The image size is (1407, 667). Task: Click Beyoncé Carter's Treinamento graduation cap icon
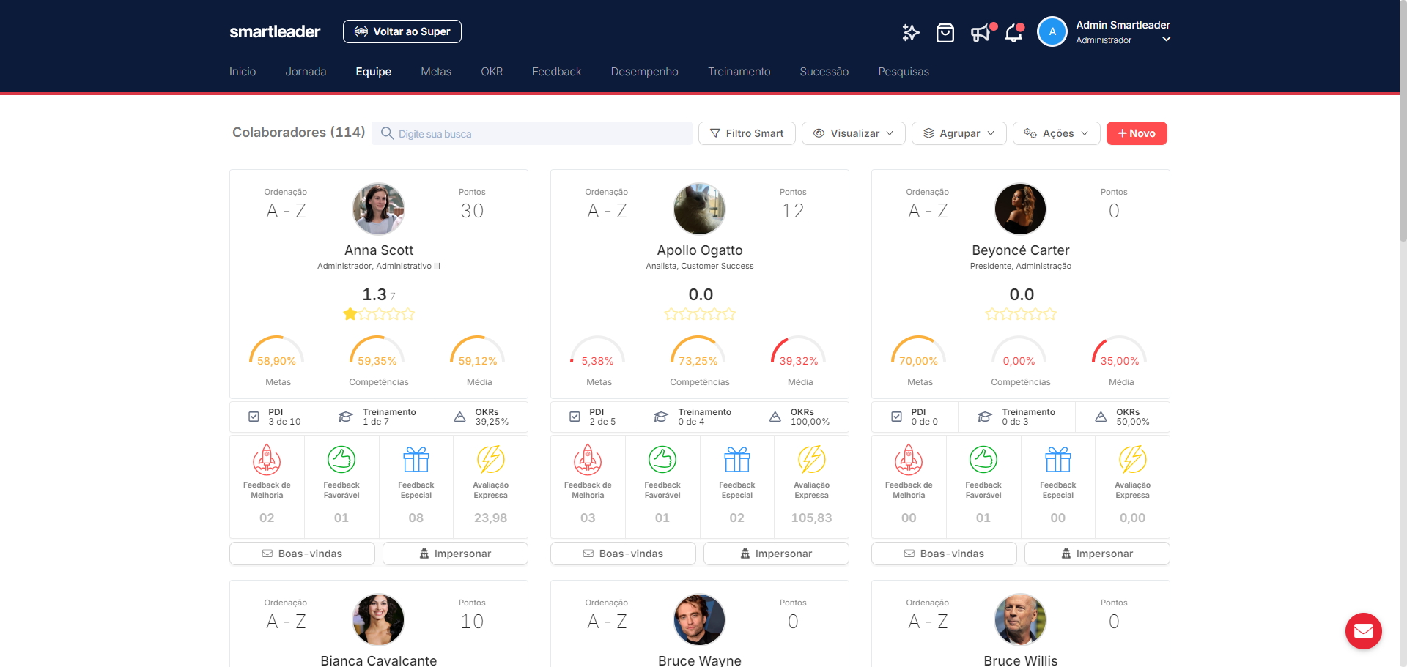(985, 417)
